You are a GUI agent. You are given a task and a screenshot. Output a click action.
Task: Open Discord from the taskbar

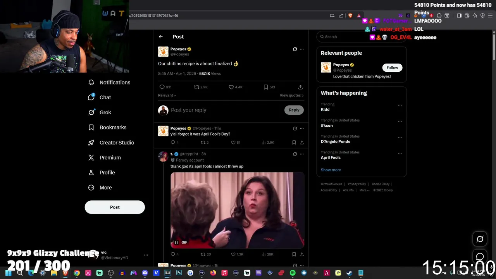coord(145,273)
